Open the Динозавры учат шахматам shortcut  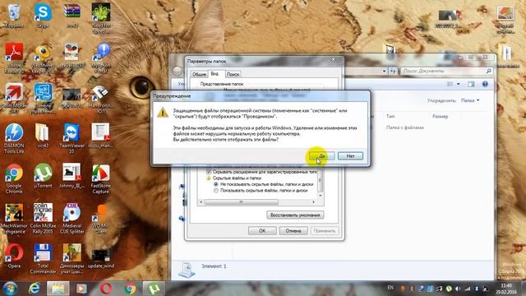coord(72,259)
